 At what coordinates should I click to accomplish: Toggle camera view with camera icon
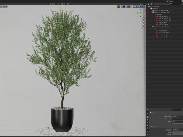(x=143, y=25)
